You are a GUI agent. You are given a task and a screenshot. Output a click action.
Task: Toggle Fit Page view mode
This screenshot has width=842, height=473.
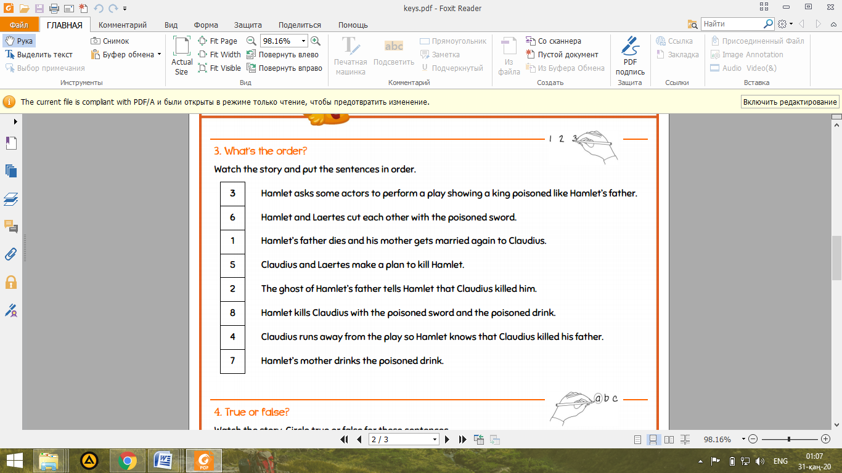(x=218, y=41)
